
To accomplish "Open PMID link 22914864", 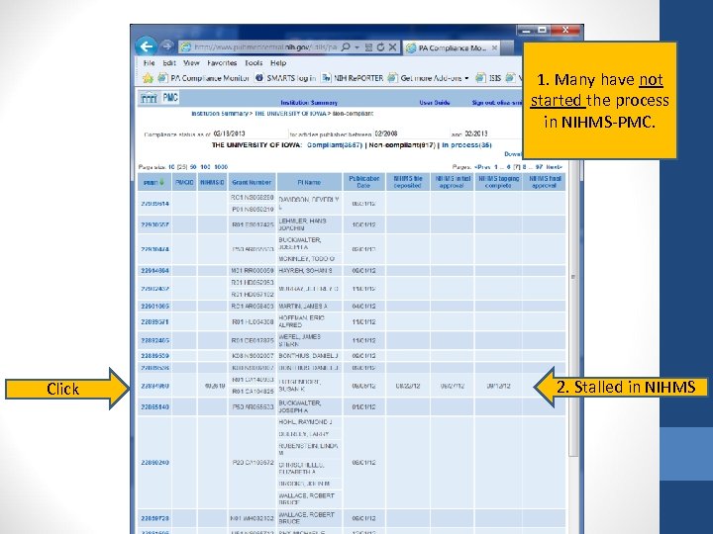I will pos(155,271).
